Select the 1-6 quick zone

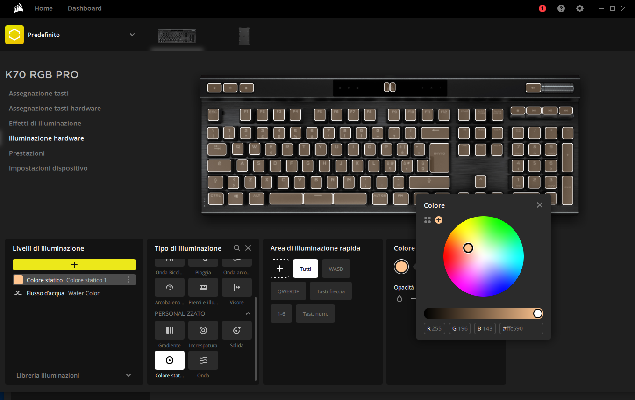281,313
